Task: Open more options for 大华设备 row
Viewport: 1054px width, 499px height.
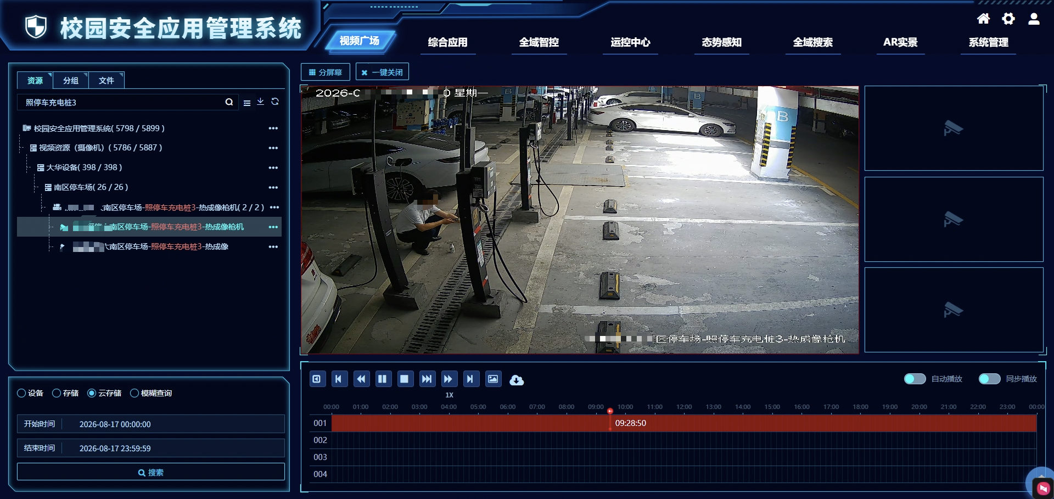Action: 273,167
